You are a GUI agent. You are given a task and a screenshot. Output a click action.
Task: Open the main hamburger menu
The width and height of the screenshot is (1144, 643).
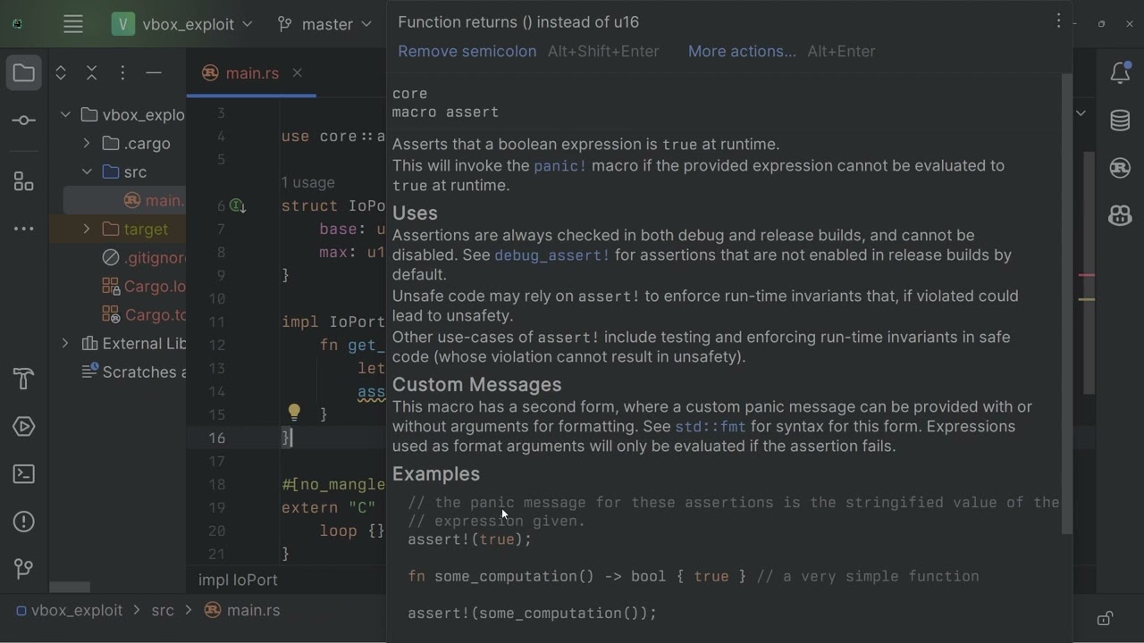coord(73,24)
